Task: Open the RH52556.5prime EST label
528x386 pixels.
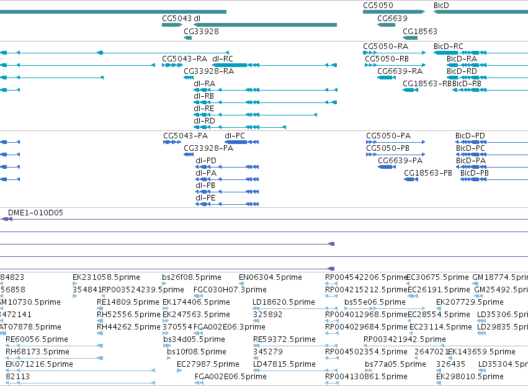Action: click(x=128, y=315)
